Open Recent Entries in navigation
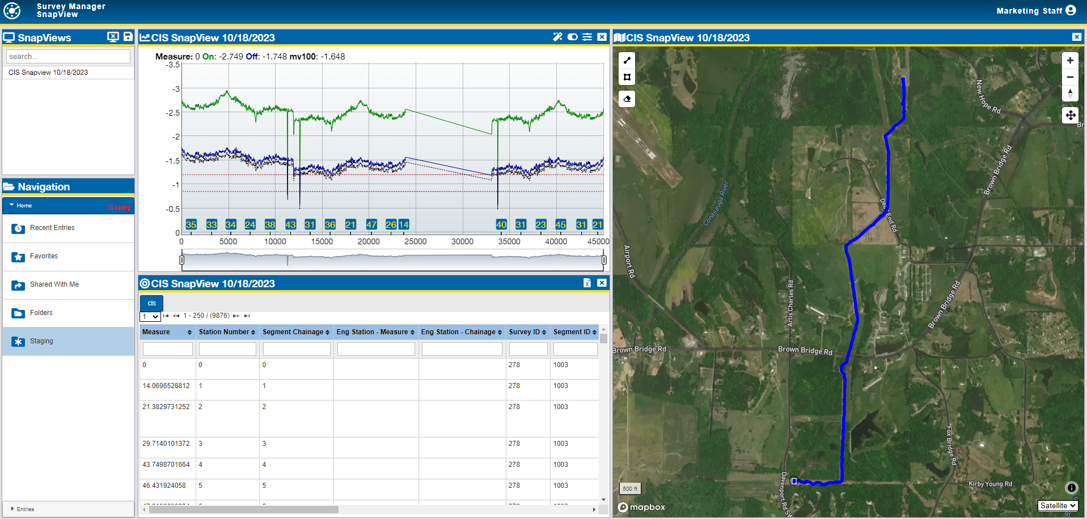The height and width of the screenshot is (519, 1087). click(52, 228)
